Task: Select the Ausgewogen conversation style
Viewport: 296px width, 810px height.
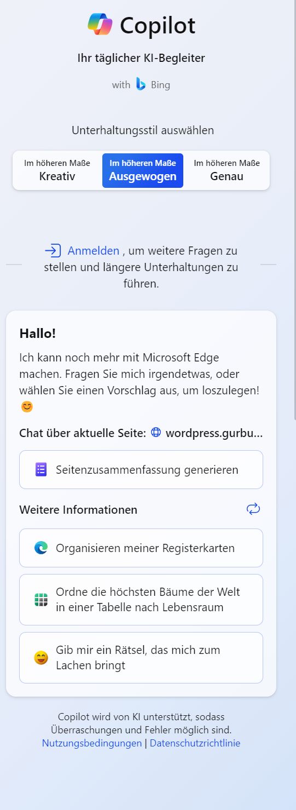Action: (x=143, y=170)
